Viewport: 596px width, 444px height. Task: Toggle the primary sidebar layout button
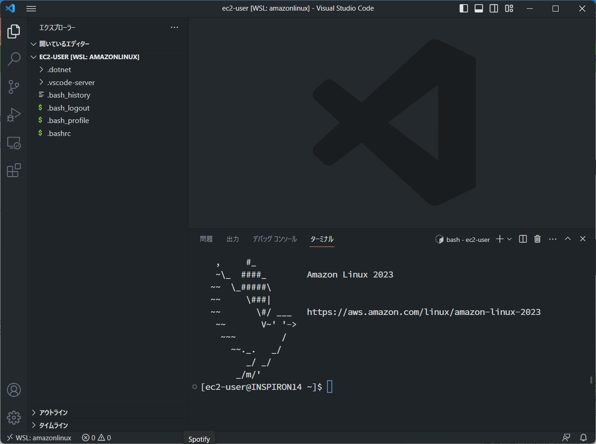click(x=464, y=8)
